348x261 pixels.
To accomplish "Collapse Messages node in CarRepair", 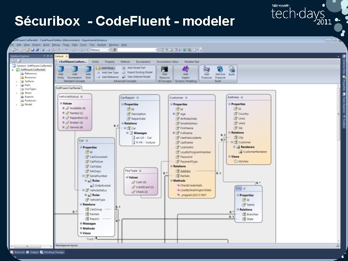I will click(x=128, y=133).
